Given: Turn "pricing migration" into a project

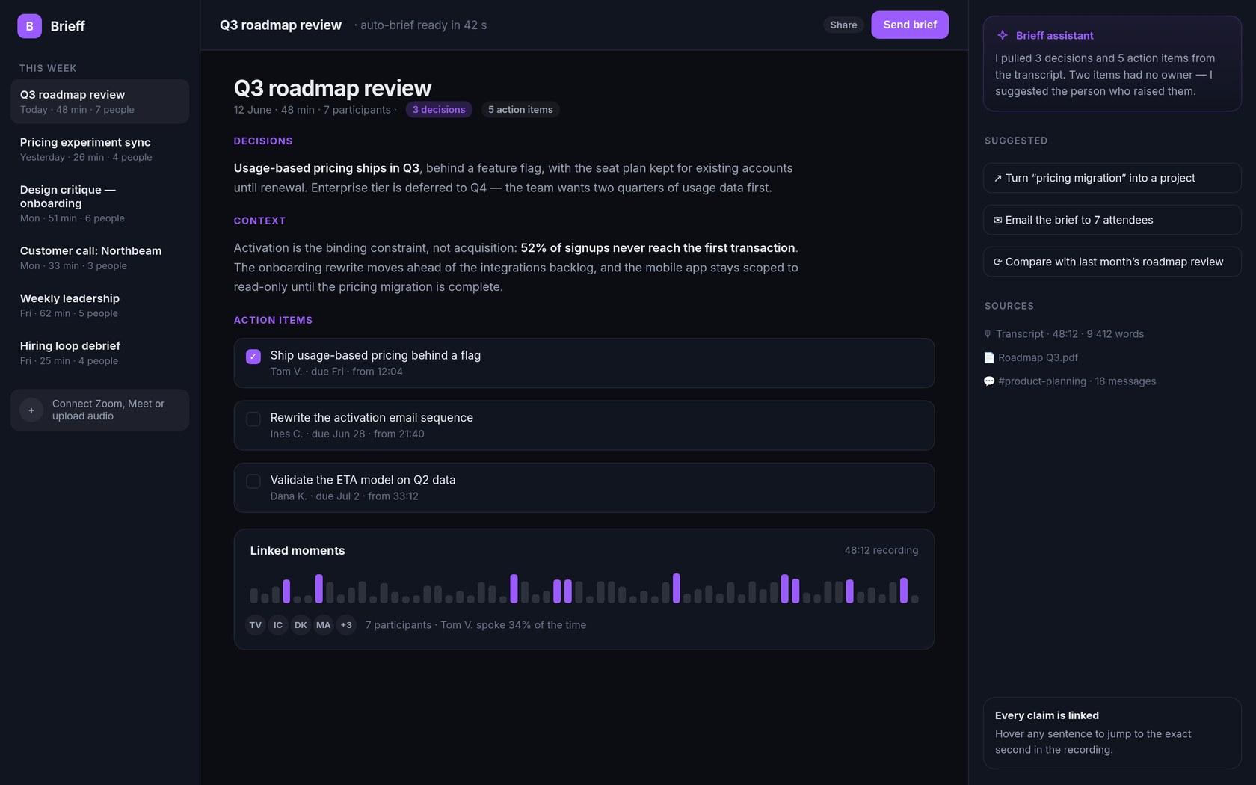Looking at the screenshot, I should coord(1112,178).
